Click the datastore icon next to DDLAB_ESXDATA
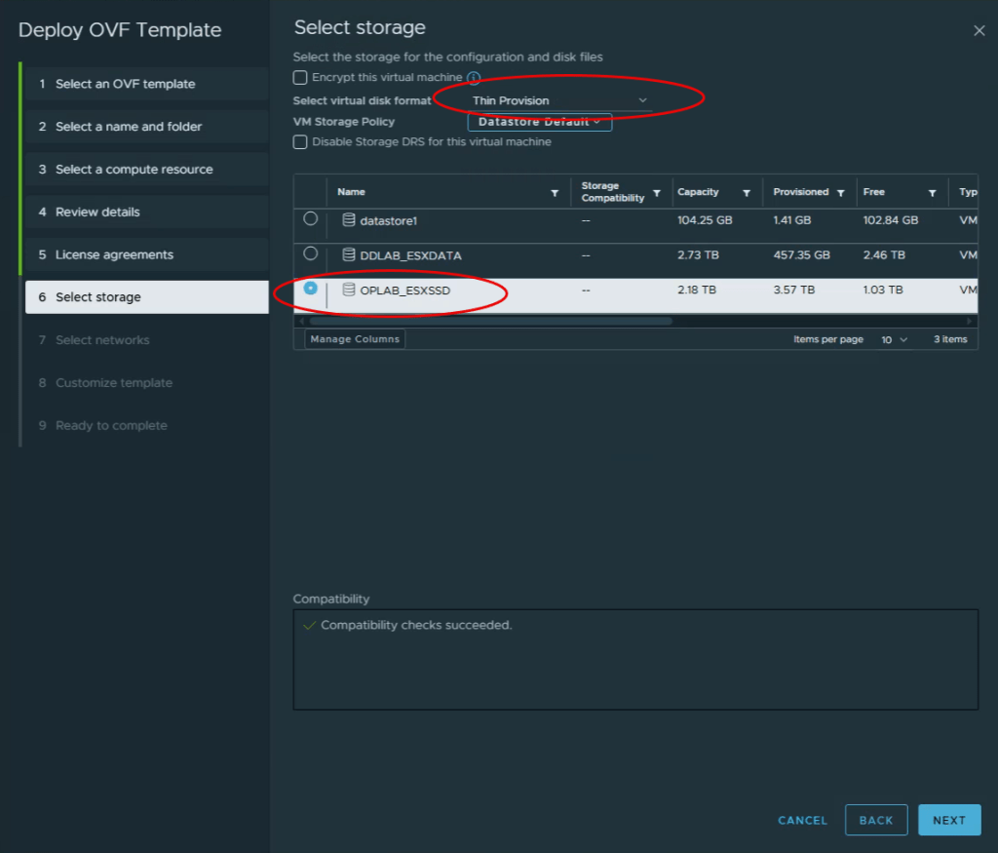 pyautogui.click(x=349, y=255)
